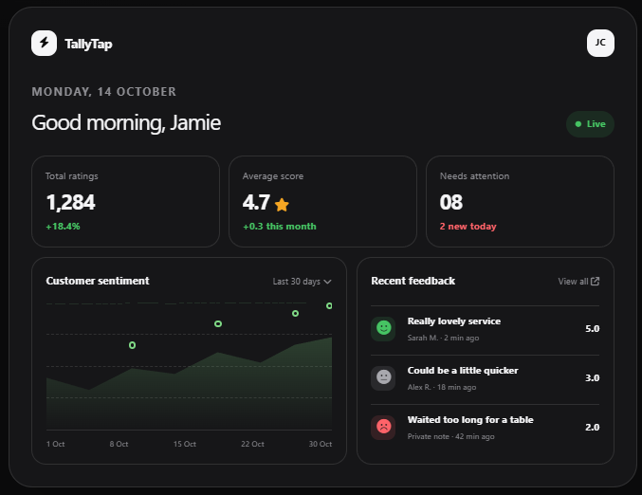Image resolution: width=642 pixels, height=495 pixels.
Task: Click the grey neutral face icon
Action: 384,377
